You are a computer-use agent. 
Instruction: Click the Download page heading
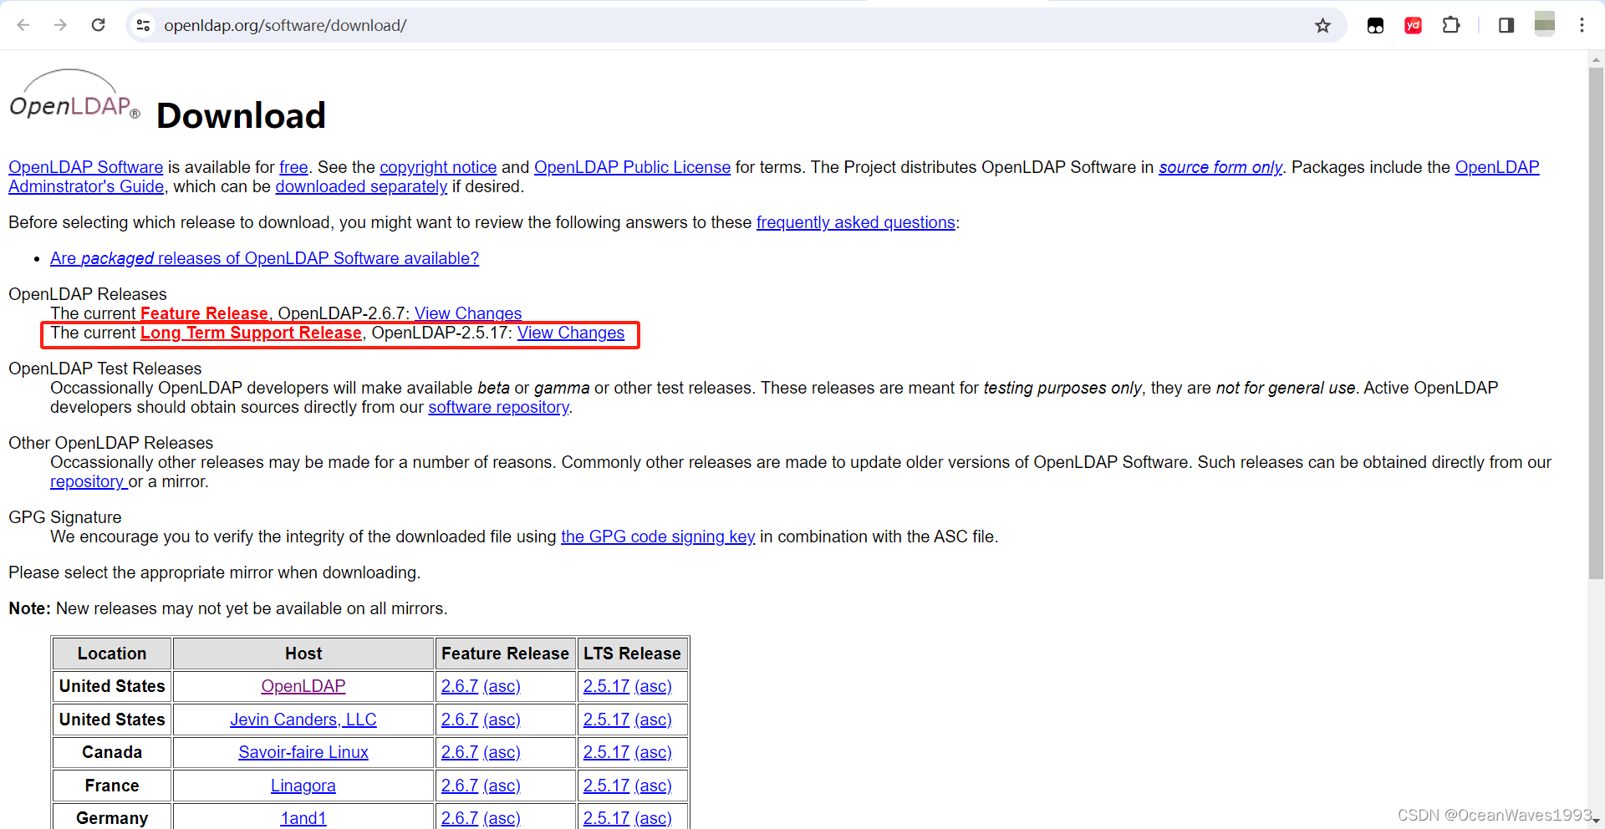241,115
